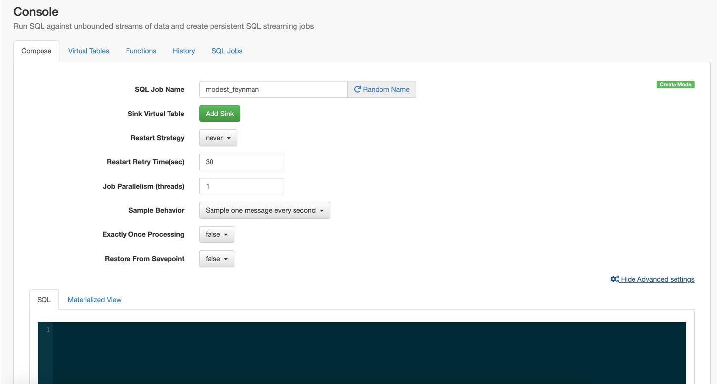Click the Exactly Once Processing label
This screenshot has width=717, height=384.
pos(143,234)
